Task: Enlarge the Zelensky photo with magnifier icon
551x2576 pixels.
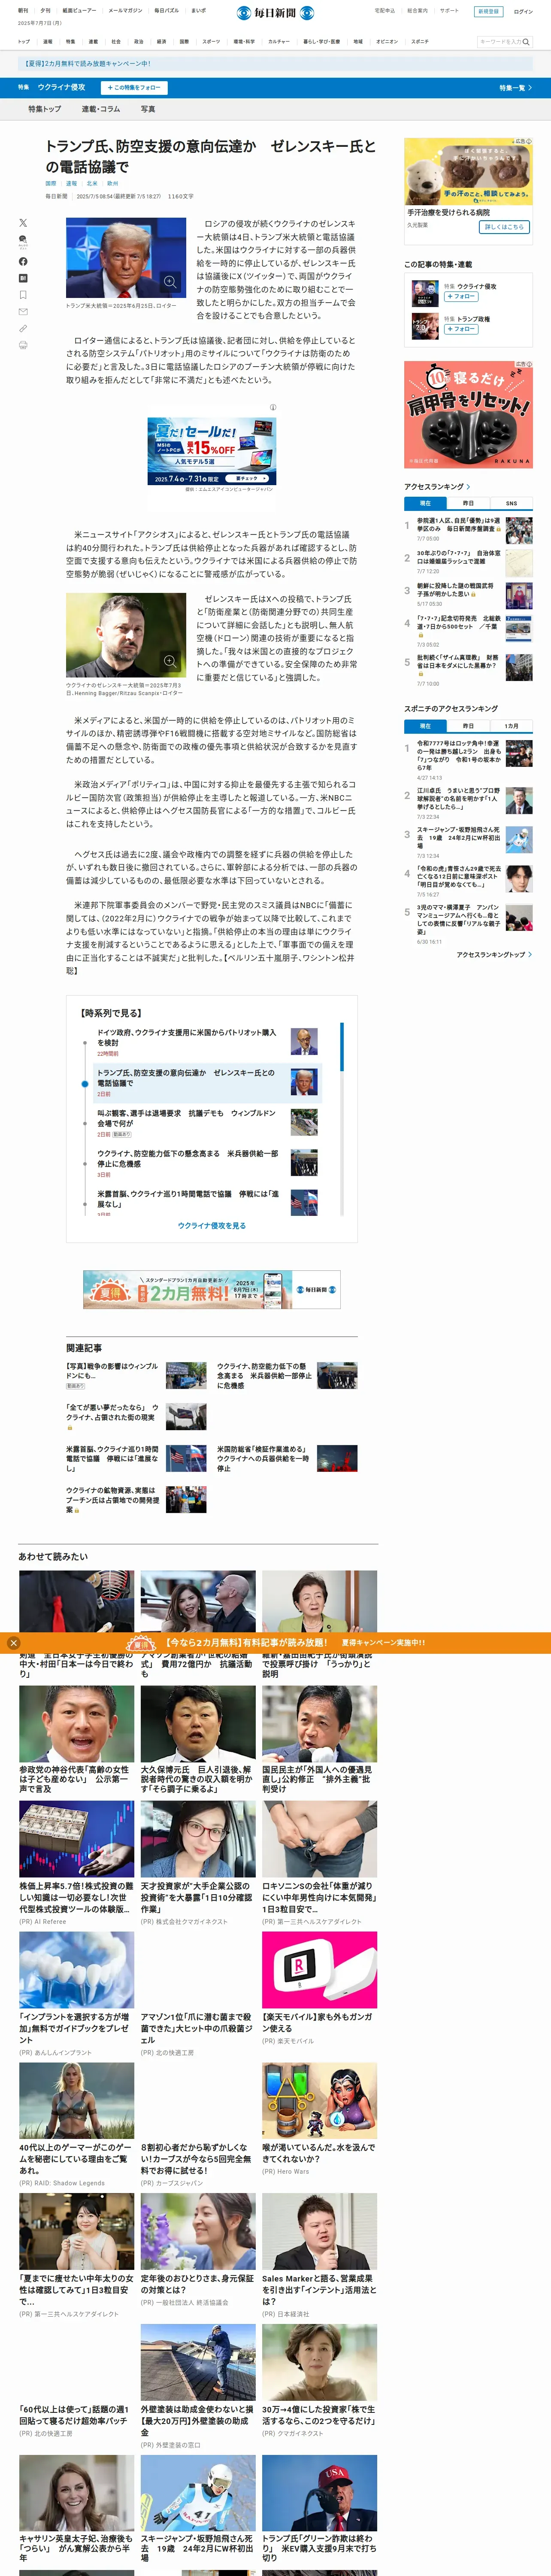Action: [170, 661]
